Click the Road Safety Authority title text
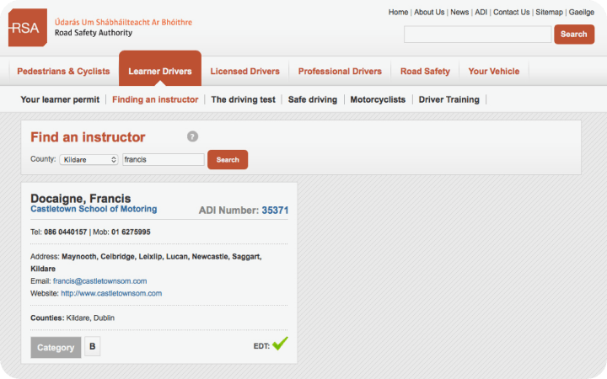 click(94, 33)
